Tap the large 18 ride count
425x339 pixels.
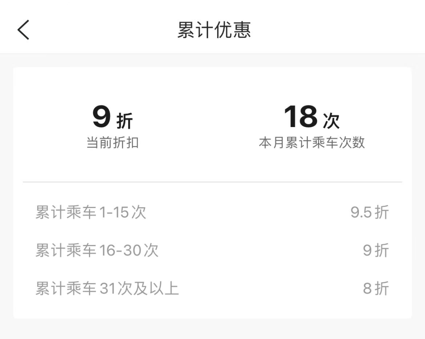point(301,117)
